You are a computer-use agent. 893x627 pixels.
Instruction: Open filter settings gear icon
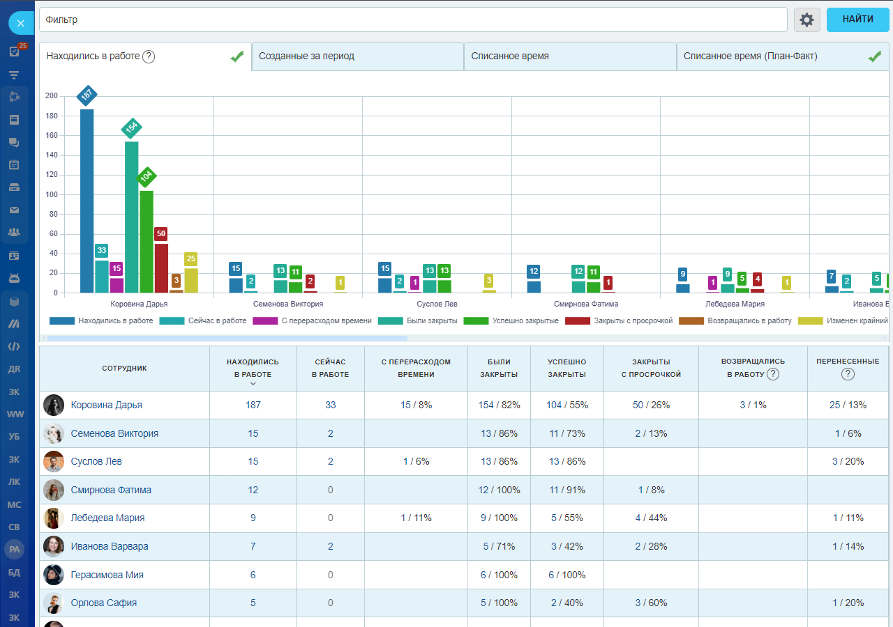click(806, 20)
